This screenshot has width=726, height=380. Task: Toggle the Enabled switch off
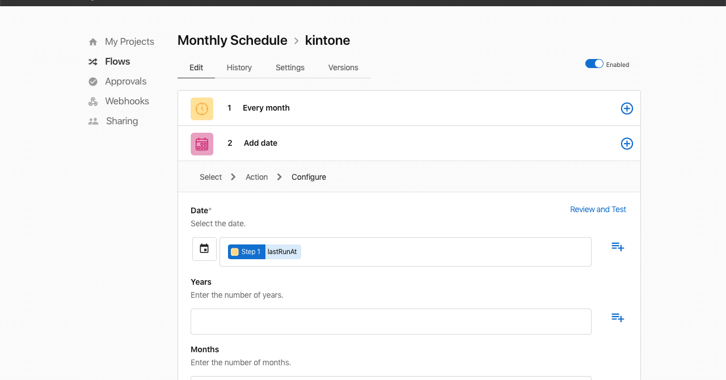594,64
